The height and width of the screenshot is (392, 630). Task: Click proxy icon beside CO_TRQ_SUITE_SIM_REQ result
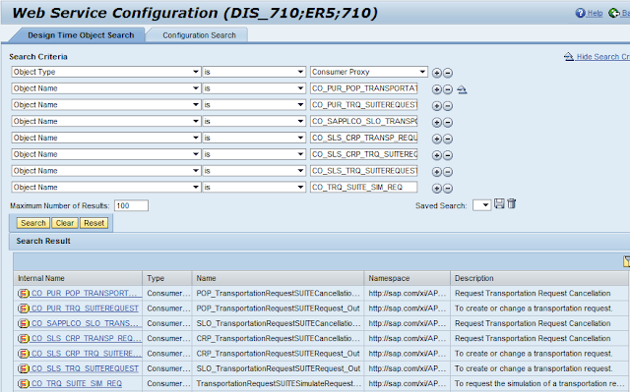24,383
